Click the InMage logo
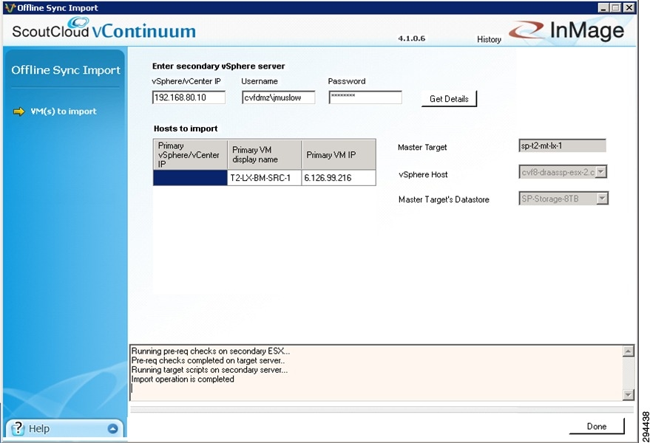This screenshot has width=650, height=443. 566,30
